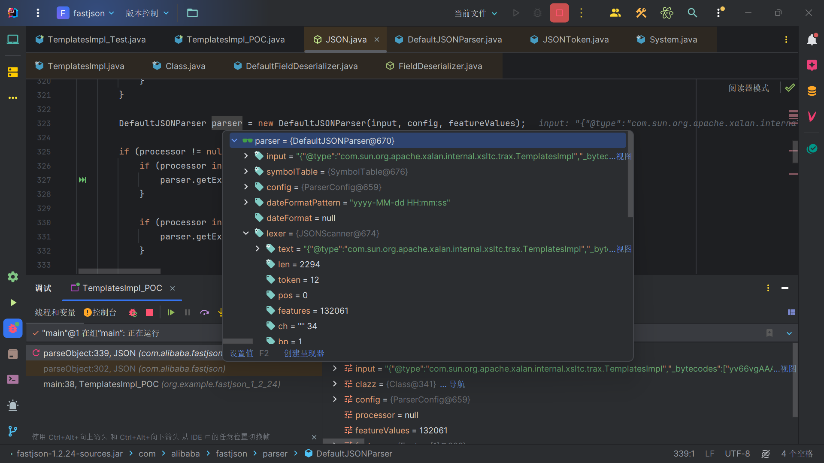824x463 pixels.
Task: Open the atom-shaped AI assistant icon
Action: [666, 13]
